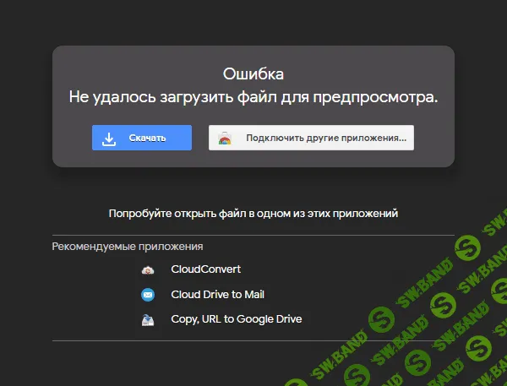Select Copy, URL to Google Drive

tap(237, 318)
